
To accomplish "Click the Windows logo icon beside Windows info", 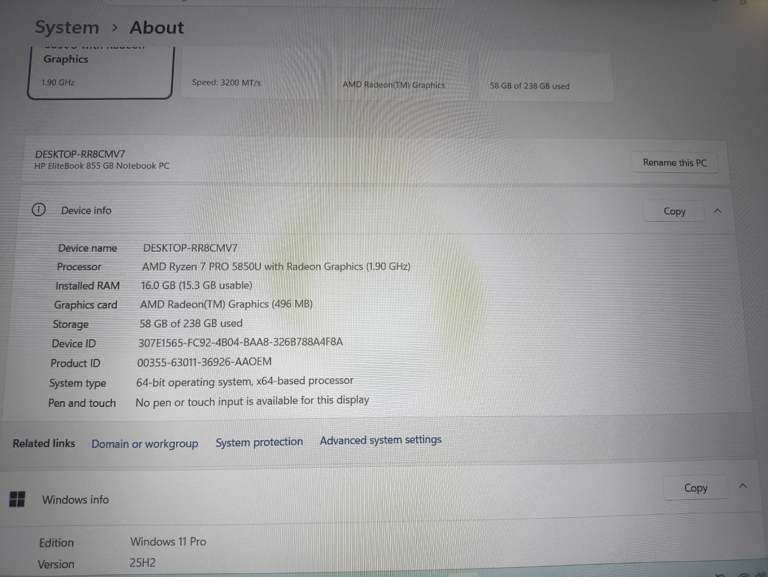I will (17, 499).
